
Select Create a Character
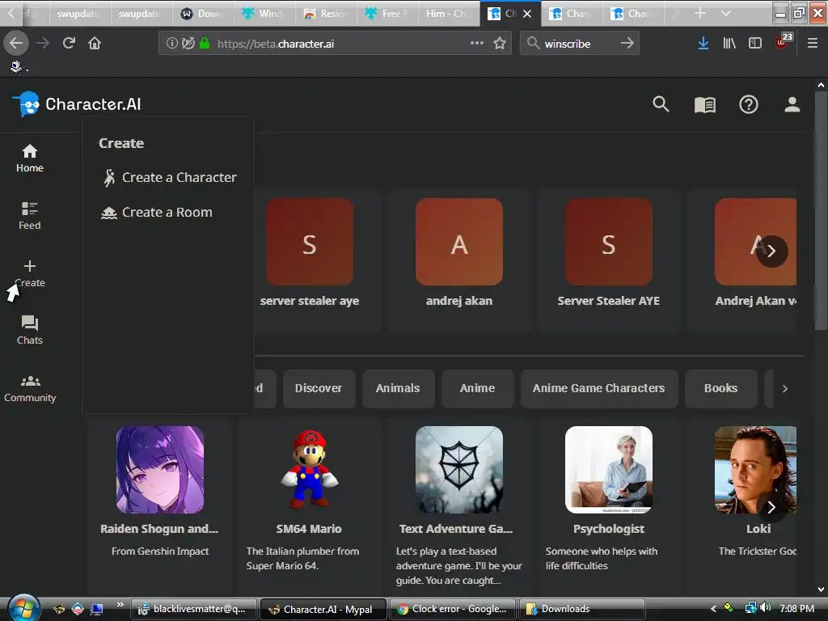169,177
